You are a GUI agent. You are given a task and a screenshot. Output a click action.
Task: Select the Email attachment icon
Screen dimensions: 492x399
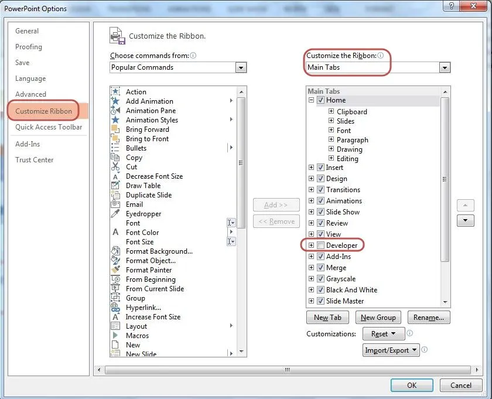(115, 204)
